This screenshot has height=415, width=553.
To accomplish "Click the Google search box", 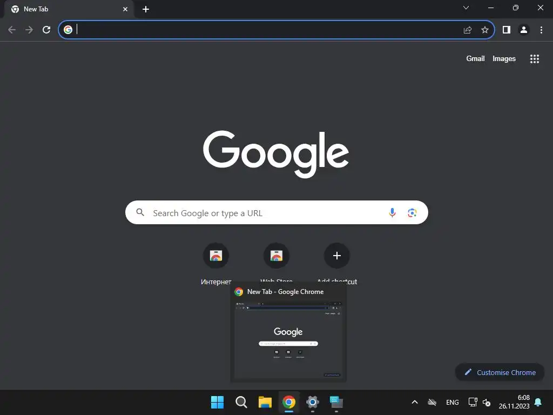I will pyautogui.click(x=276, y=212).
